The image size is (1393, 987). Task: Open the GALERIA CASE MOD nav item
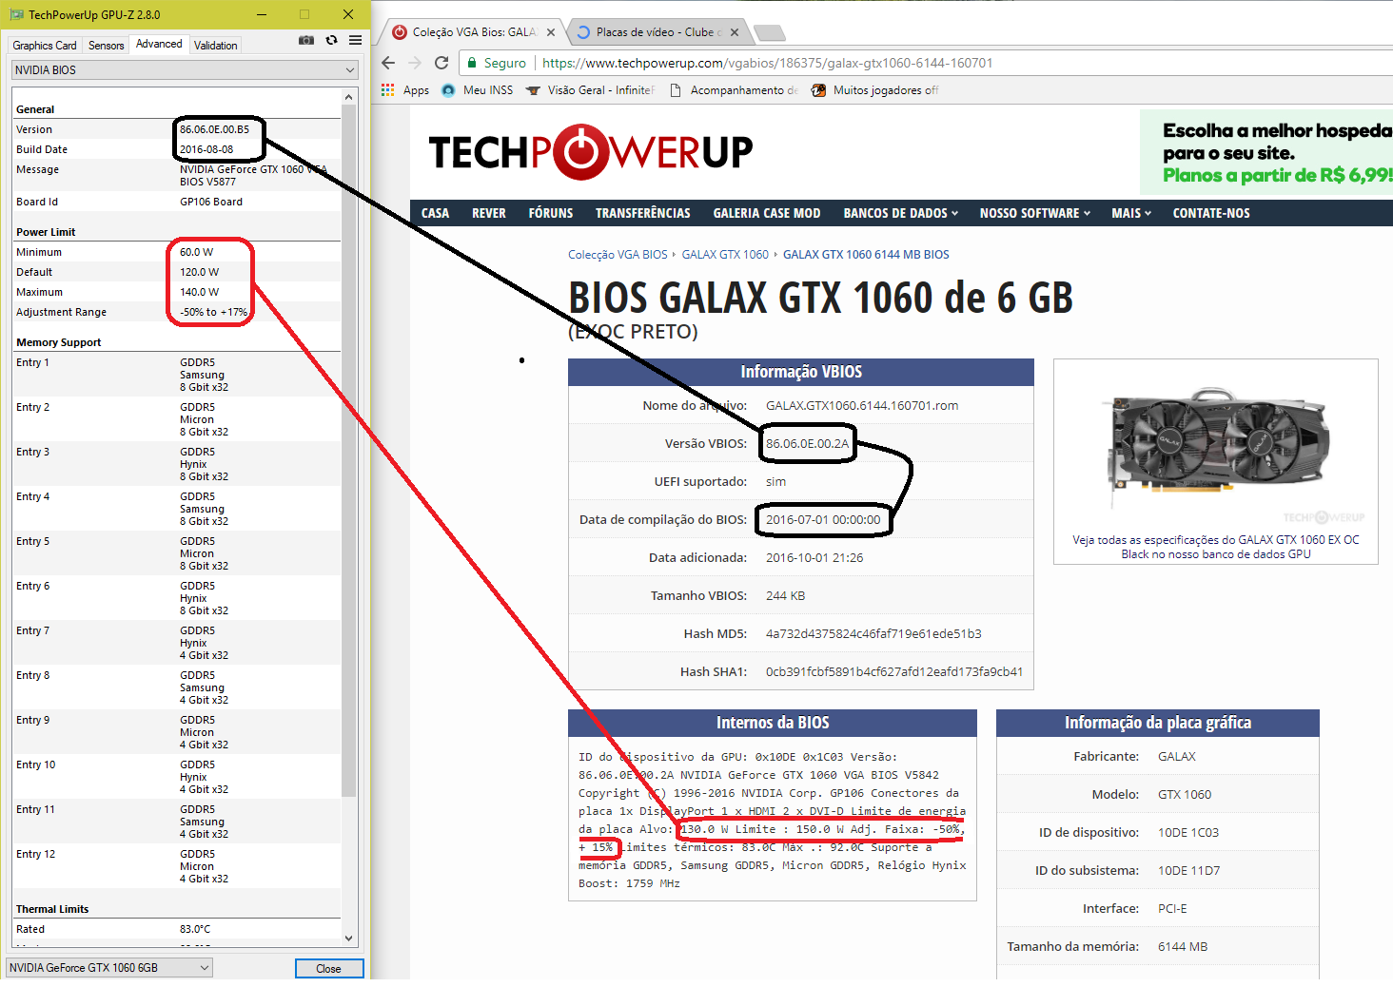tap(767, 213)
